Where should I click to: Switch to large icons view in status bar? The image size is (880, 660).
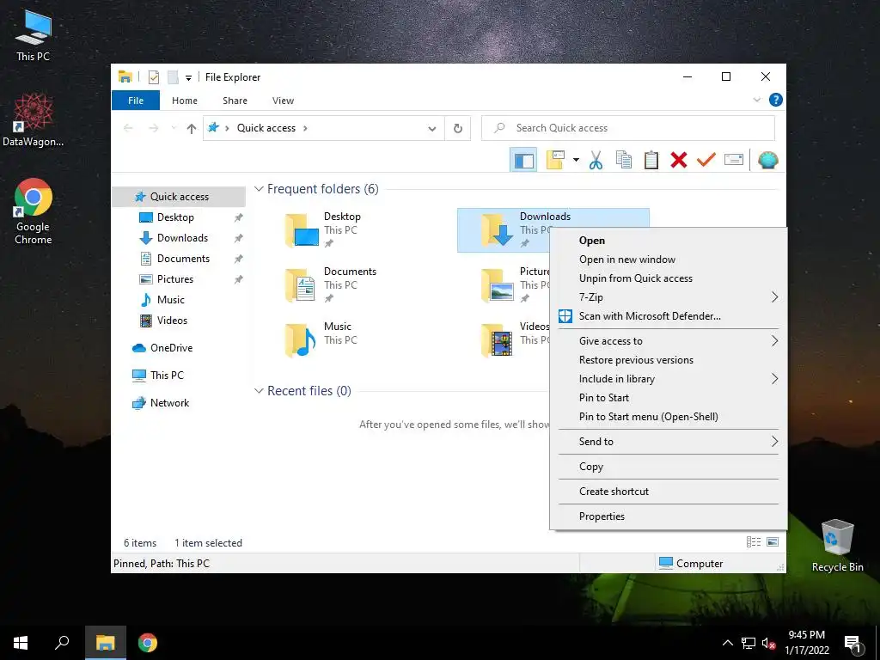click(773, 541)
